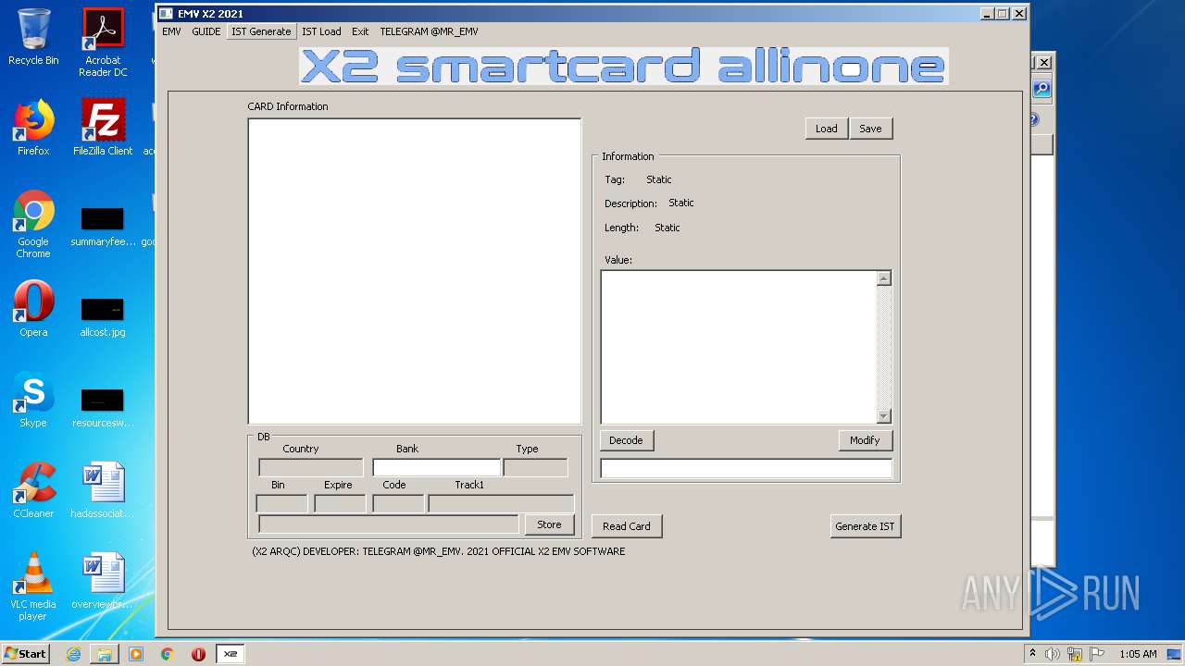Select Acrobat Reader DC desktop icon
Screen dimensions: 1185x666
[103, 43]
